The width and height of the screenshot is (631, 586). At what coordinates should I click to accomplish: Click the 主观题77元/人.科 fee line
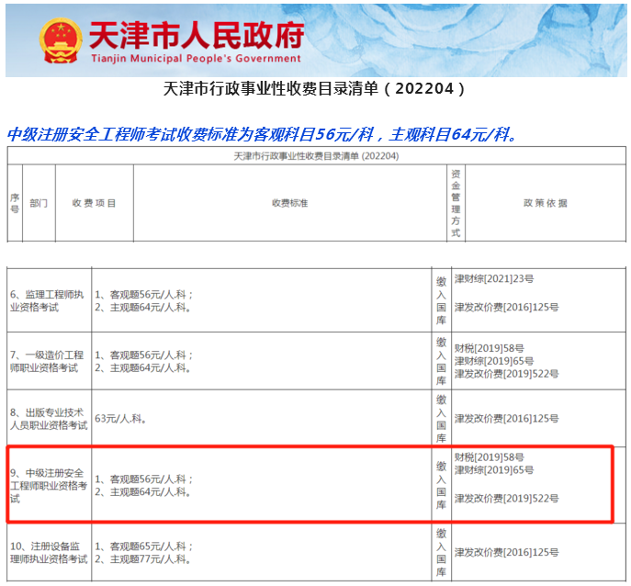click(x=143, y=558)
